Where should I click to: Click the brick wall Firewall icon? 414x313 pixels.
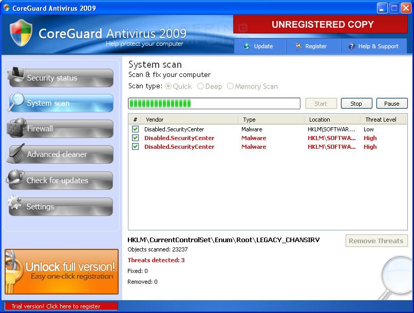click(x=16, y=127)
